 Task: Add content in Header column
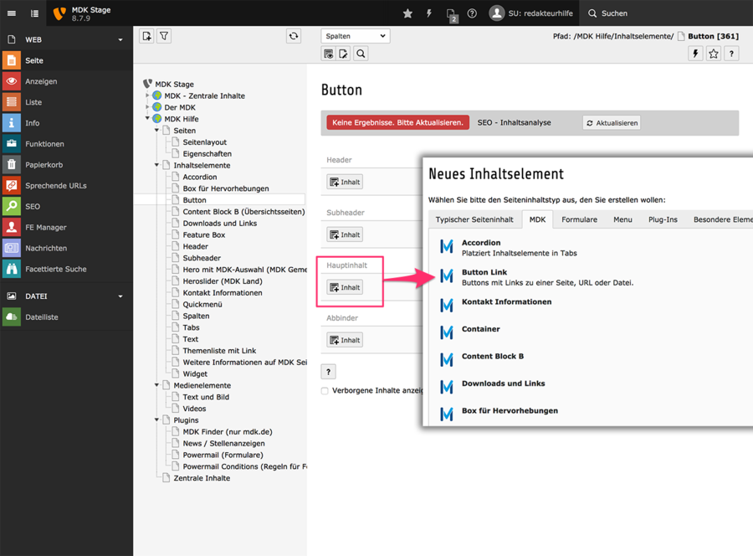tap(345, 183)
